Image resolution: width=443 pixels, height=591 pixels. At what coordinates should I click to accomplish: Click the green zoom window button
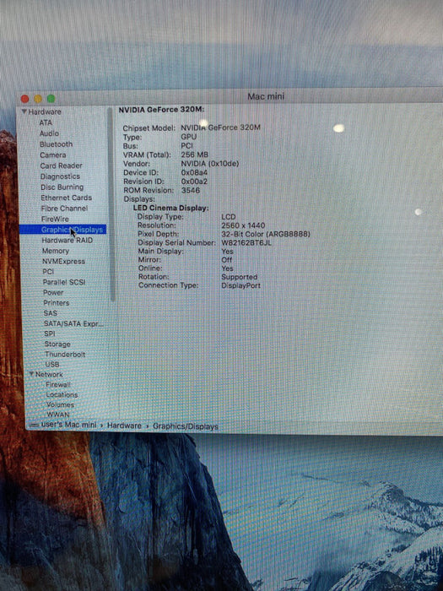51,99
